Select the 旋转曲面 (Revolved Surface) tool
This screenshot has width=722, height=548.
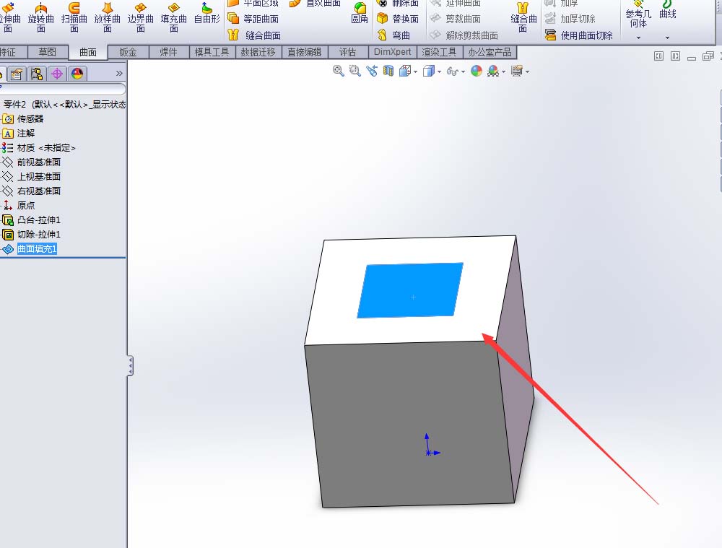tap(41, 18)
